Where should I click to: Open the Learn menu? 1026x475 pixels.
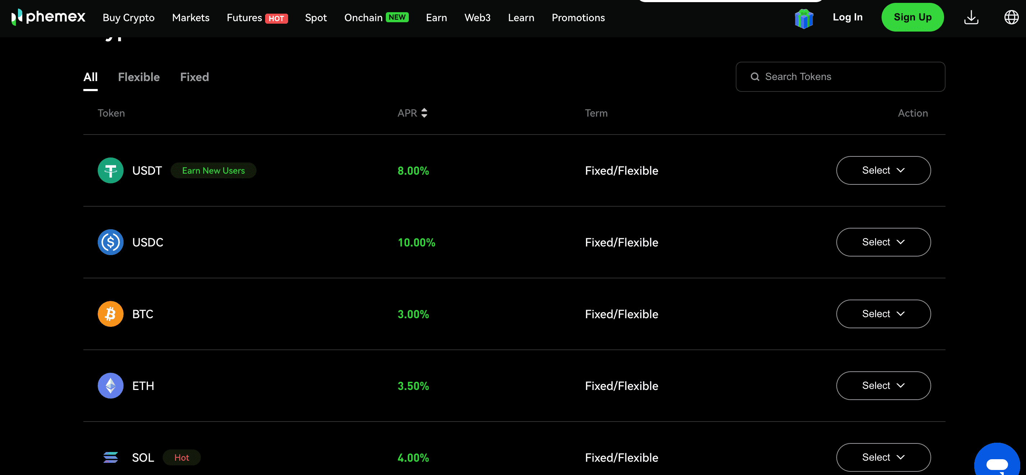pos(521,18)
